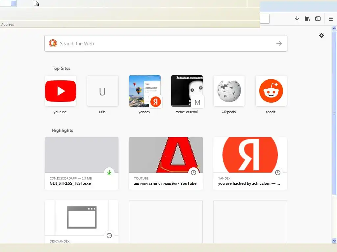Open the urlis top site tile
The height and width of the screenshot is (252, 337).
[103, 91]
